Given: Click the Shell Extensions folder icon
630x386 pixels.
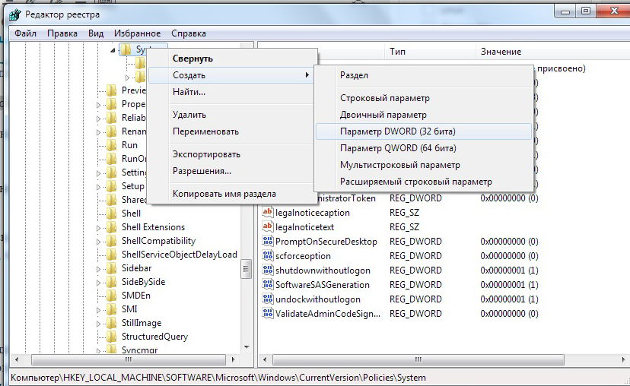Looking at the screenshot, I should coord(112,226).
